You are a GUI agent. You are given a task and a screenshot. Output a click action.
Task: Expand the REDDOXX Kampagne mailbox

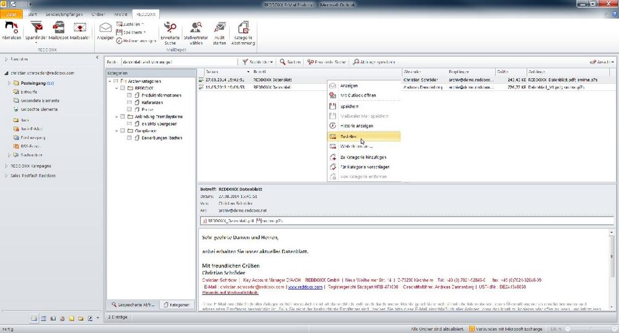click(x=6, y=166)
